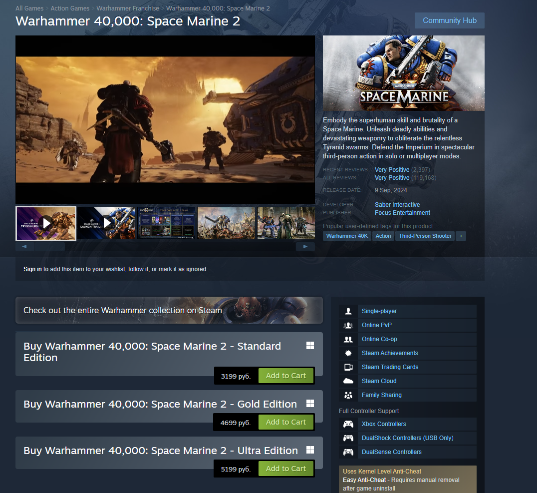Open the Warhammer collection banner

[x=169, y=310]
